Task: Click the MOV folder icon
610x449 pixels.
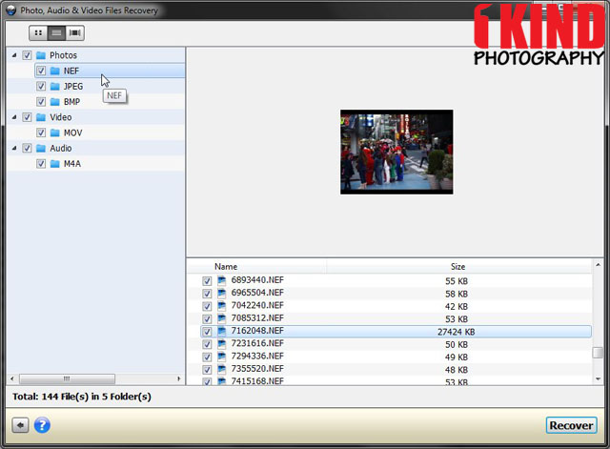Action: pos(55,133)
